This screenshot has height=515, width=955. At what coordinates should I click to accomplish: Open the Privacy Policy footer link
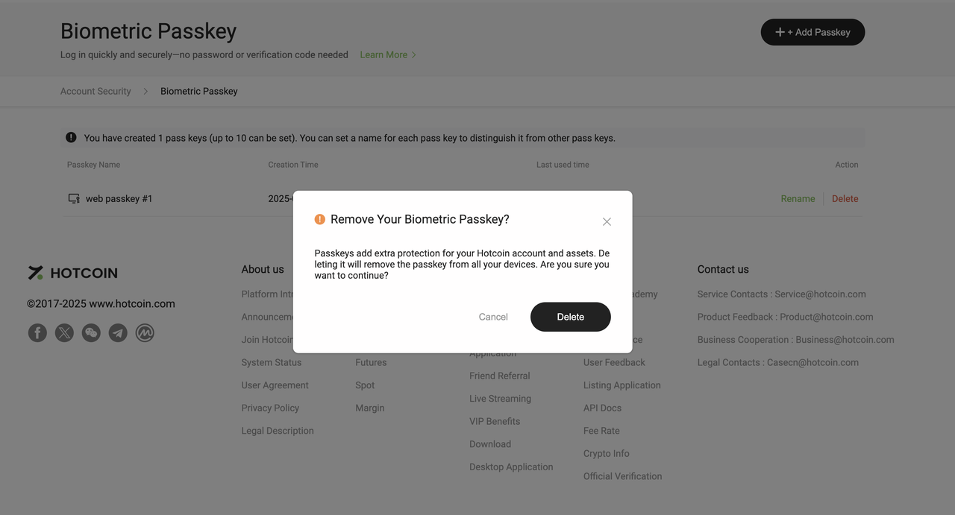(x=270, y=408)
